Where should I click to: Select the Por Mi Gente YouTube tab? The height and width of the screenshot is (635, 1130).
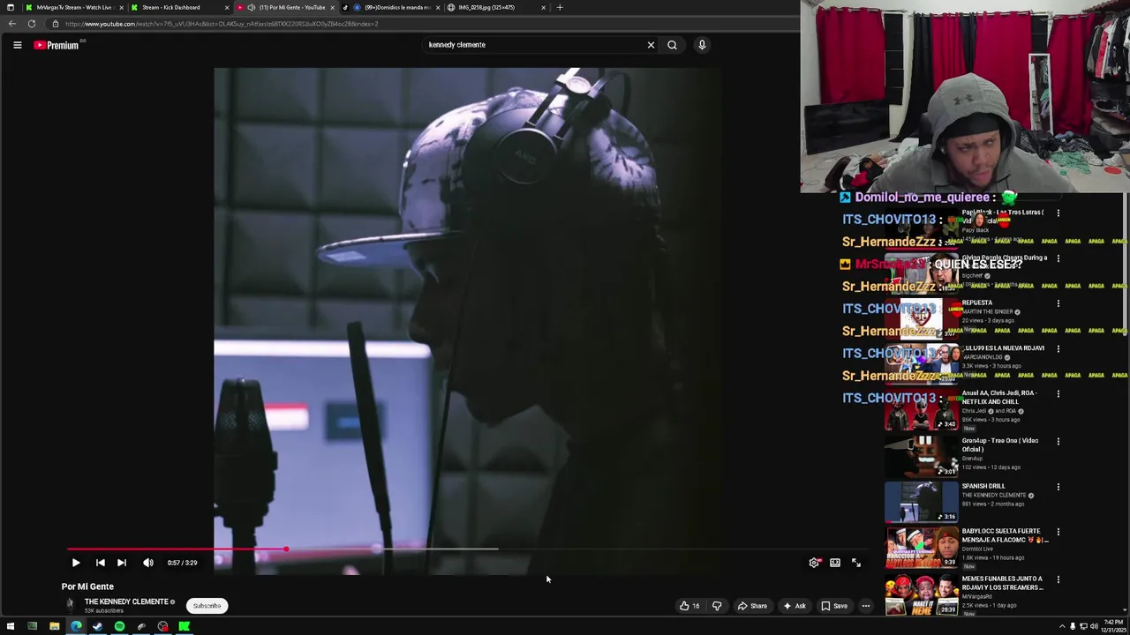coord(288,7)
